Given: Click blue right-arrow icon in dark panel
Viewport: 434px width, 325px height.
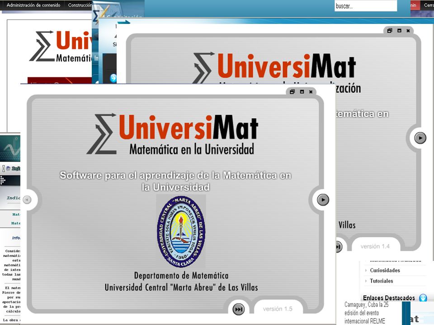Looking at the screenshot, I should [113, 78].
